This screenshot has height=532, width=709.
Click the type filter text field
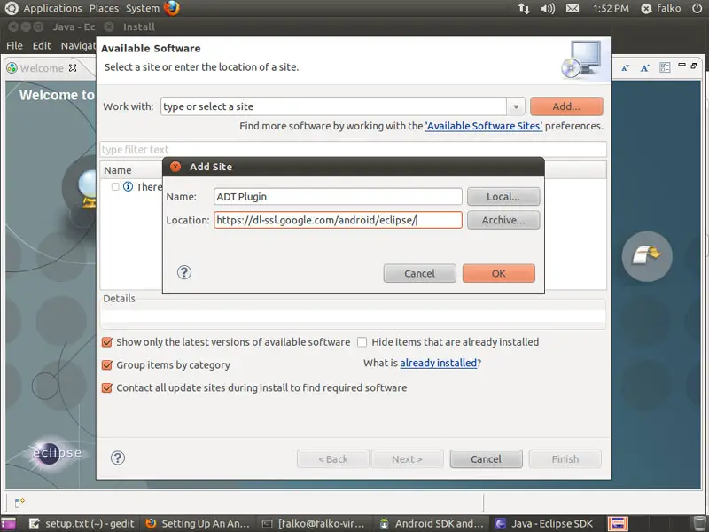coord(353,149)
